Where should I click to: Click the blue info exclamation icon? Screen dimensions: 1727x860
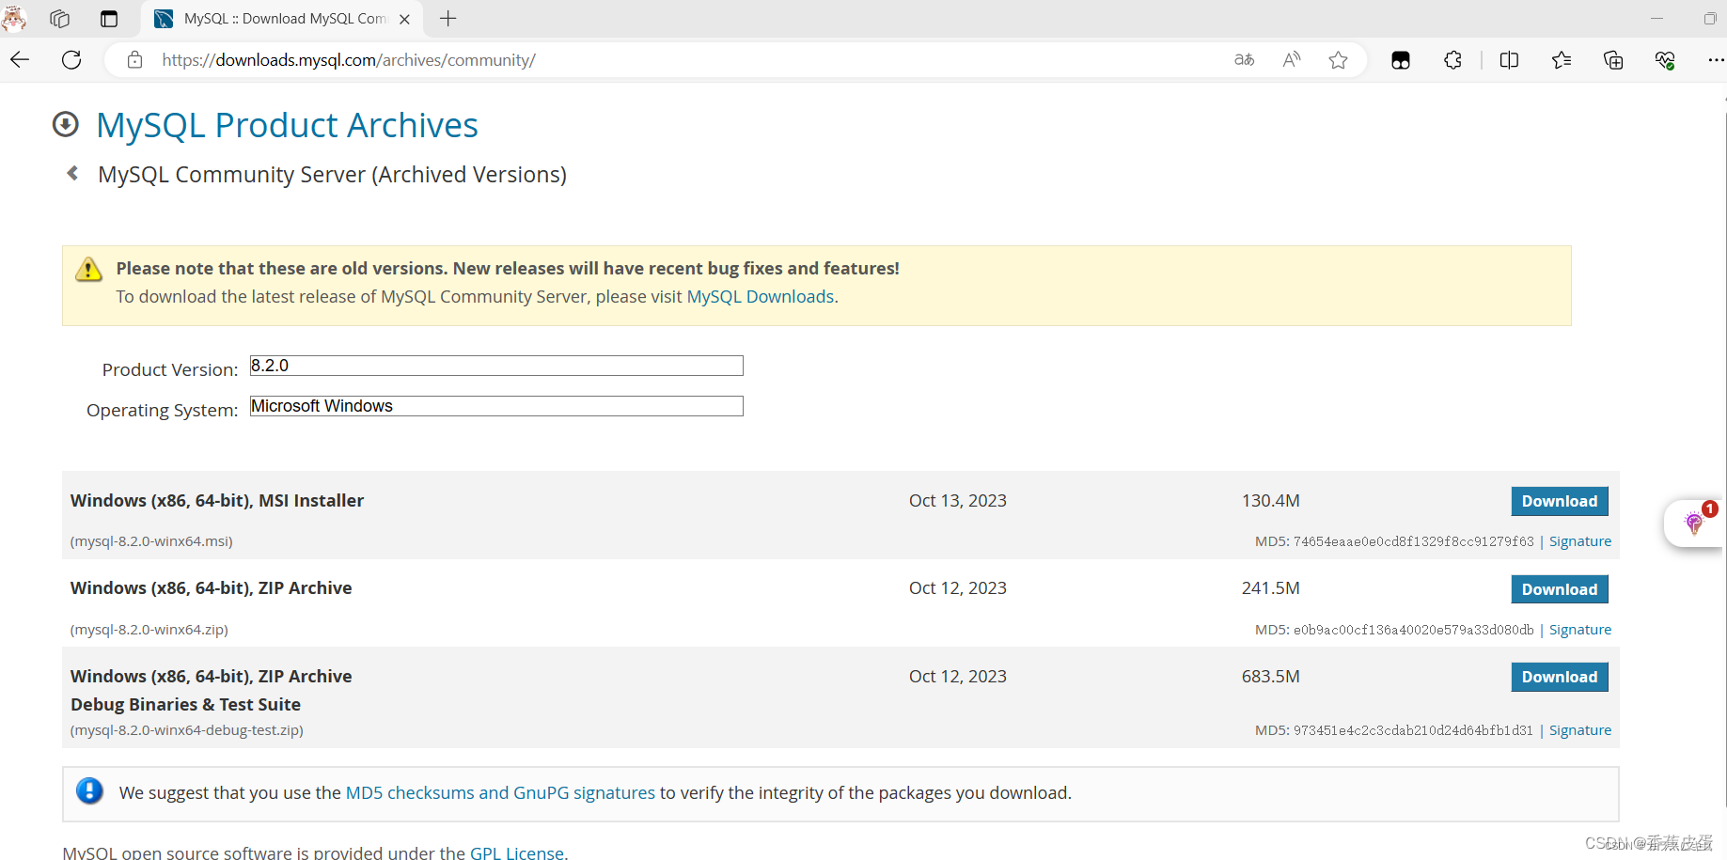[x=89, y=791]
